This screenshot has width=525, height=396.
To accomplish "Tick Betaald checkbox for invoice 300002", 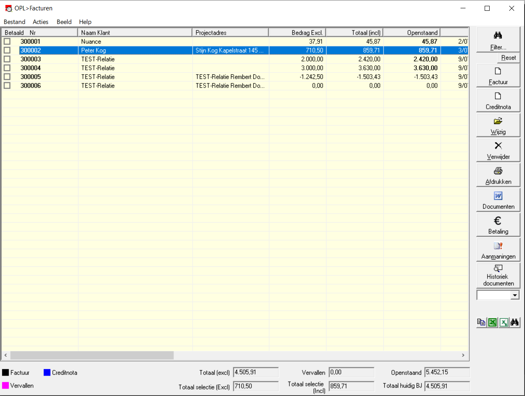I will [x=7, y=50].
